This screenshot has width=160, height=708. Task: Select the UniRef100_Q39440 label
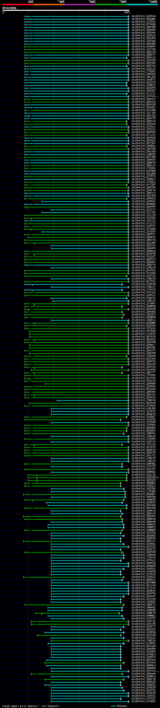(143, 387)
